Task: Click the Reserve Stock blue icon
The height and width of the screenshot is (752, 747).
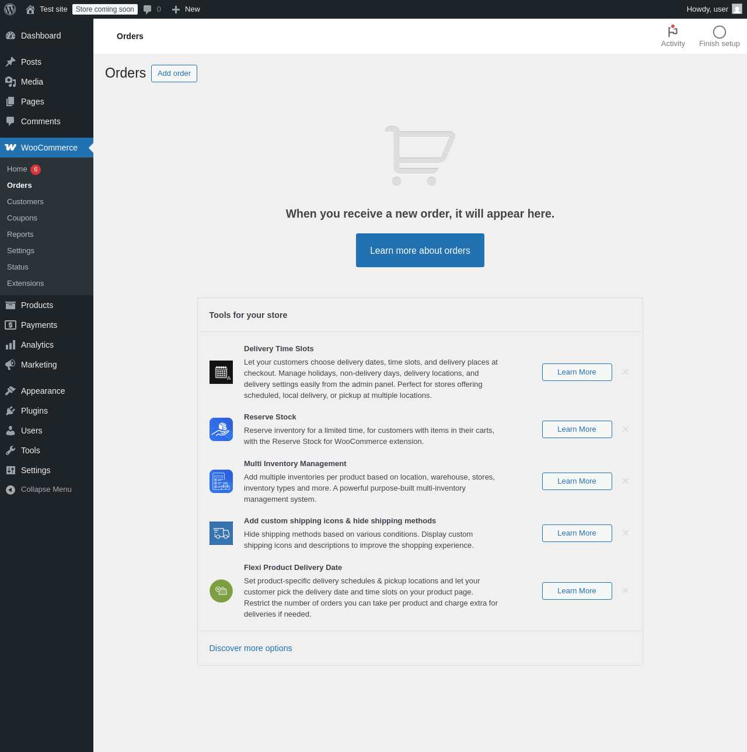Action: coord(221,429)
